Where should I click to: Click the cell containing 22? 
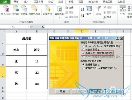tap(37, 72)
